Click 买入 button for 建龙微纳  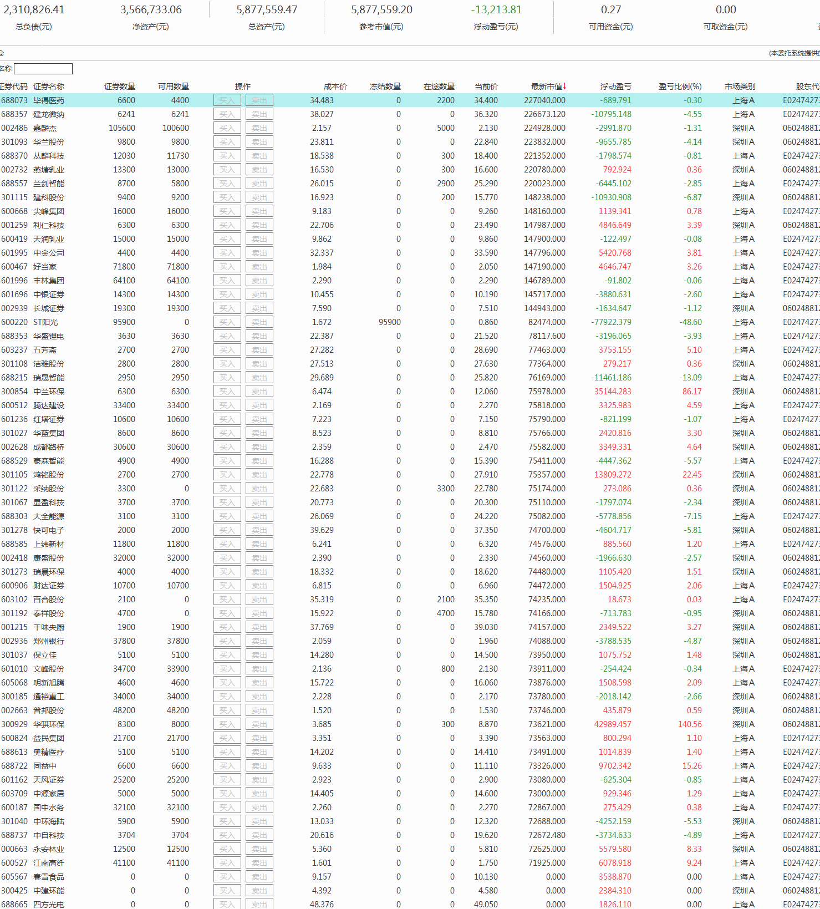227,114
